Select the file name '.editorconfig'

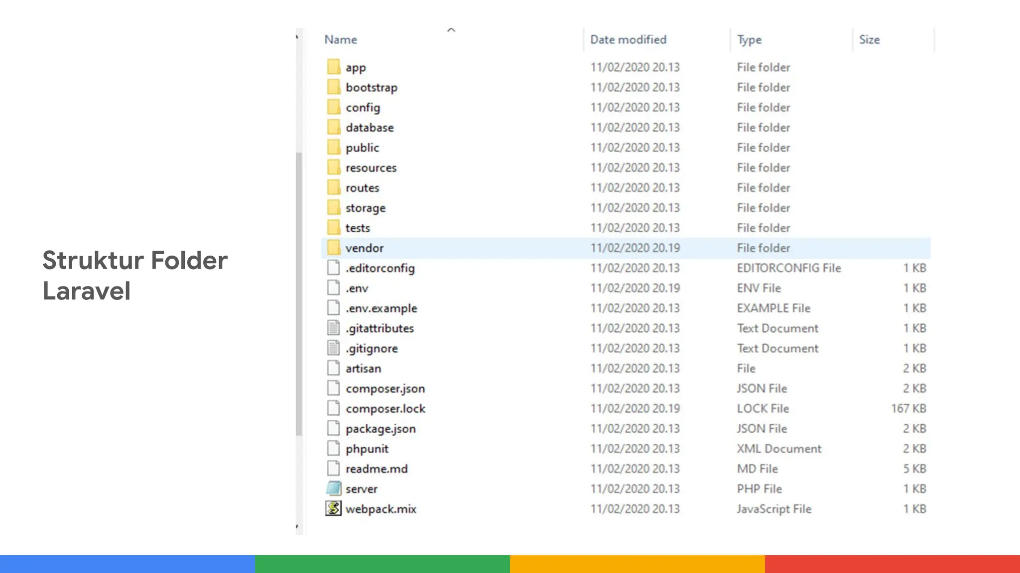pos(380,268)
